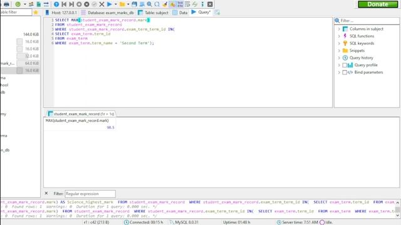Image resolution: width=401 pixels, height=225 pixels.
Task: Click the green export document icon
Action: (39, 4)
